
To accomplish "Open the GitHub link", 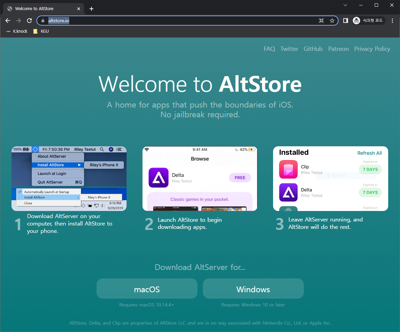I will pyautogui.click(x=313, y=49).
